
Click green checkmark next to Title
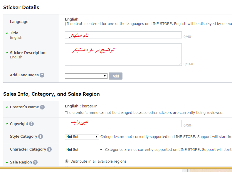tap(7, 33)
